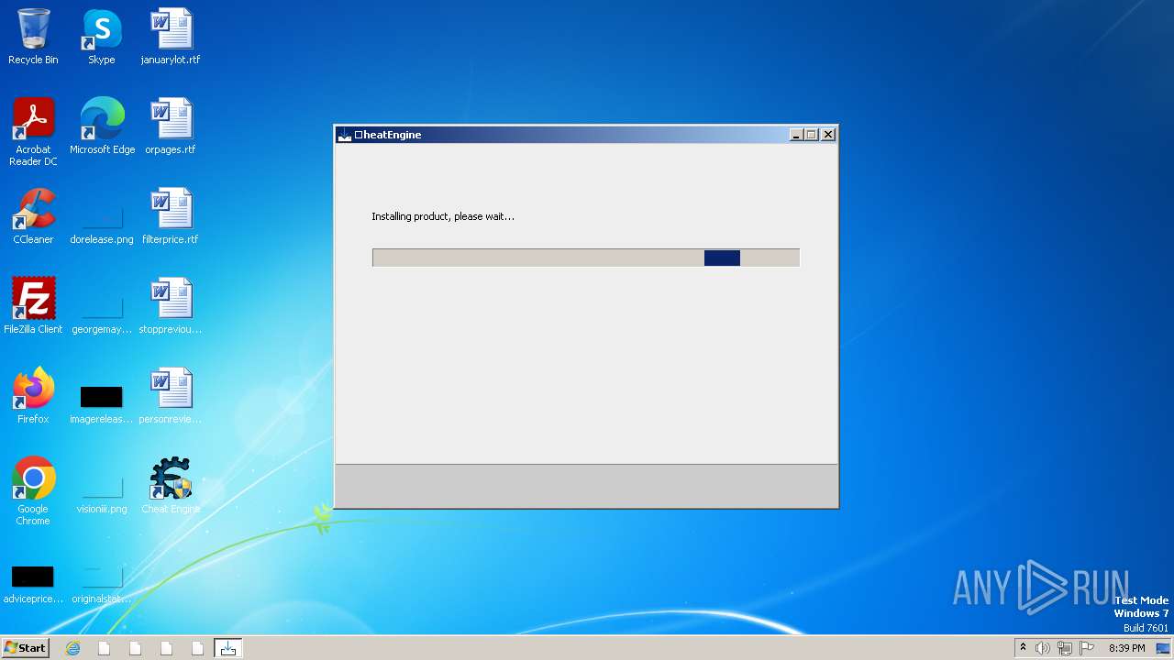Launch Skype from the desktop
Viewport: 1174px width, 660px height.
click(102, 38)
